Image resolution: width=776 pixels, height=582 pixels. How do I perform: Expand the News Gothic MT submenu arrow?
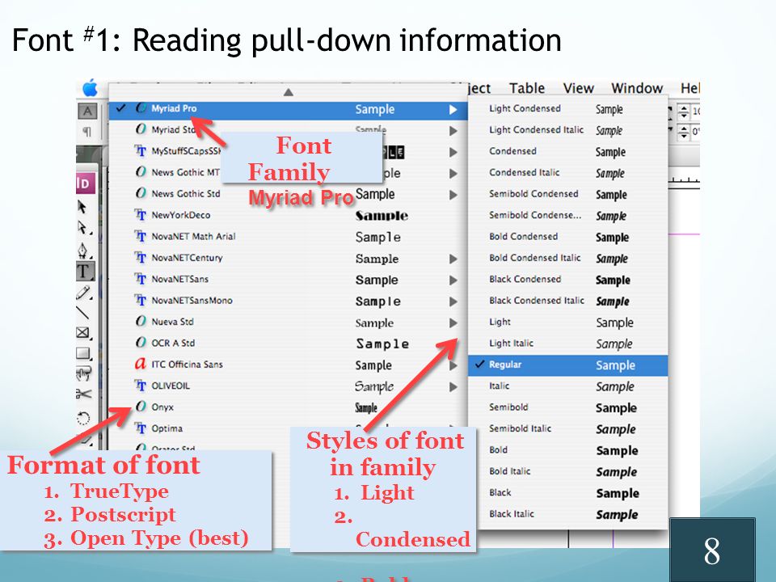tap(453, 173)
